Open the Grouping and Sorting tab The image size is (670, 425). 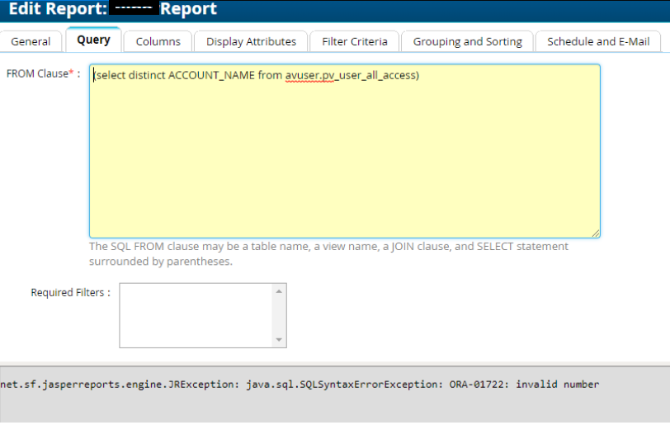467,41
